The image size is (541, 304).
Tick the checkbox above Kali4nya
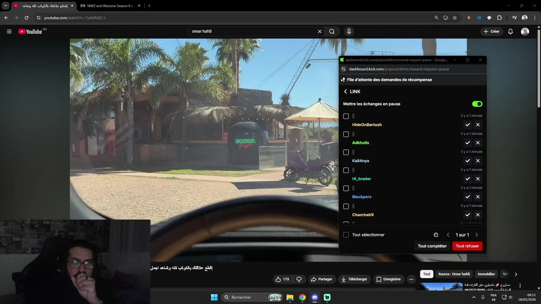click(346, 152)
